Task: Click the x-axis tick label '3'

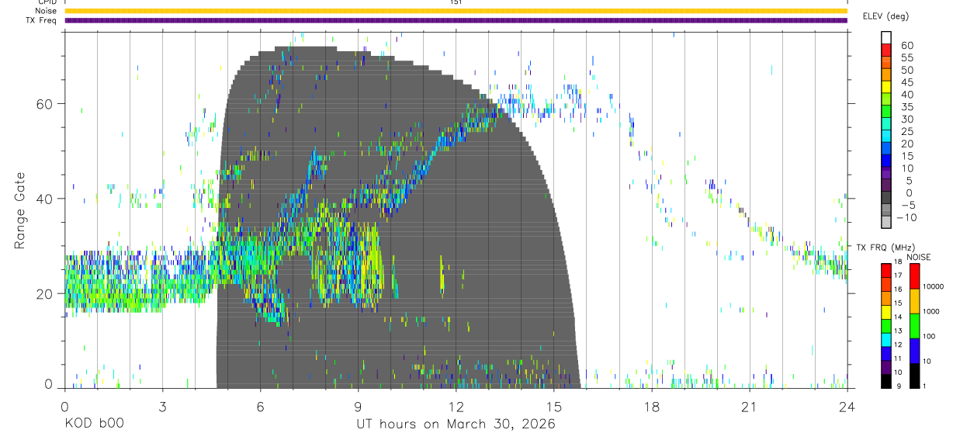Action: 162,407
